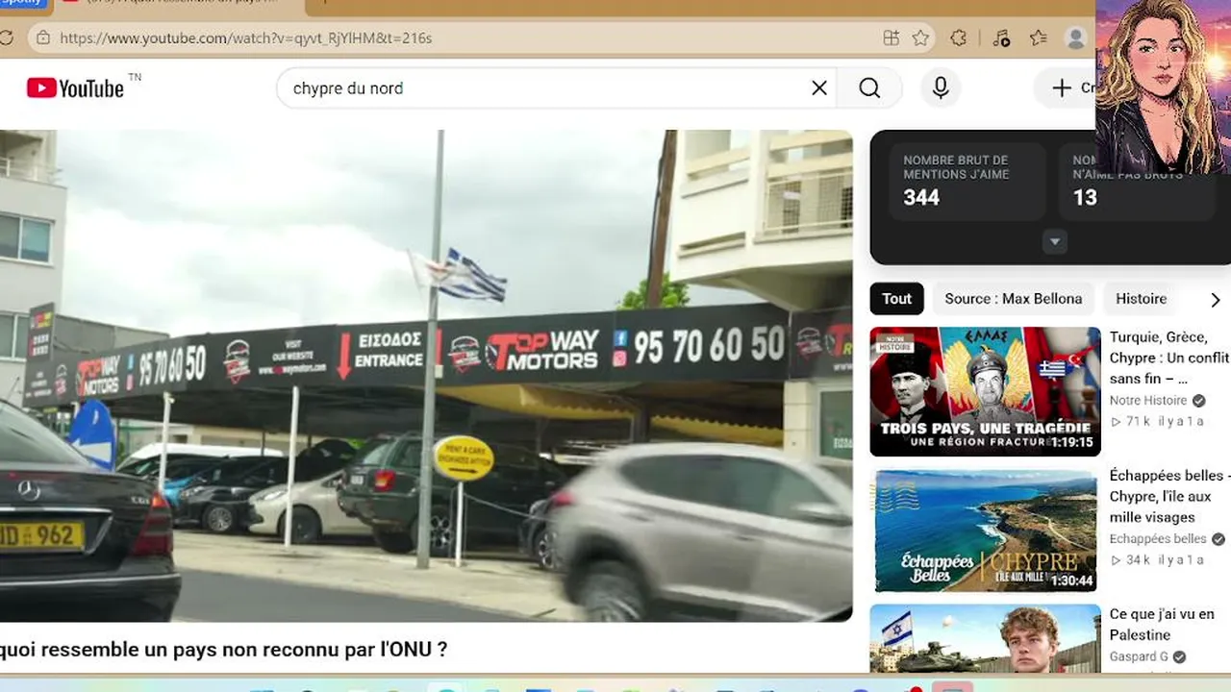Screen dimensions: 1231x692
Task: Open the browser extensions puzzle icon
Action: (959, 38)
